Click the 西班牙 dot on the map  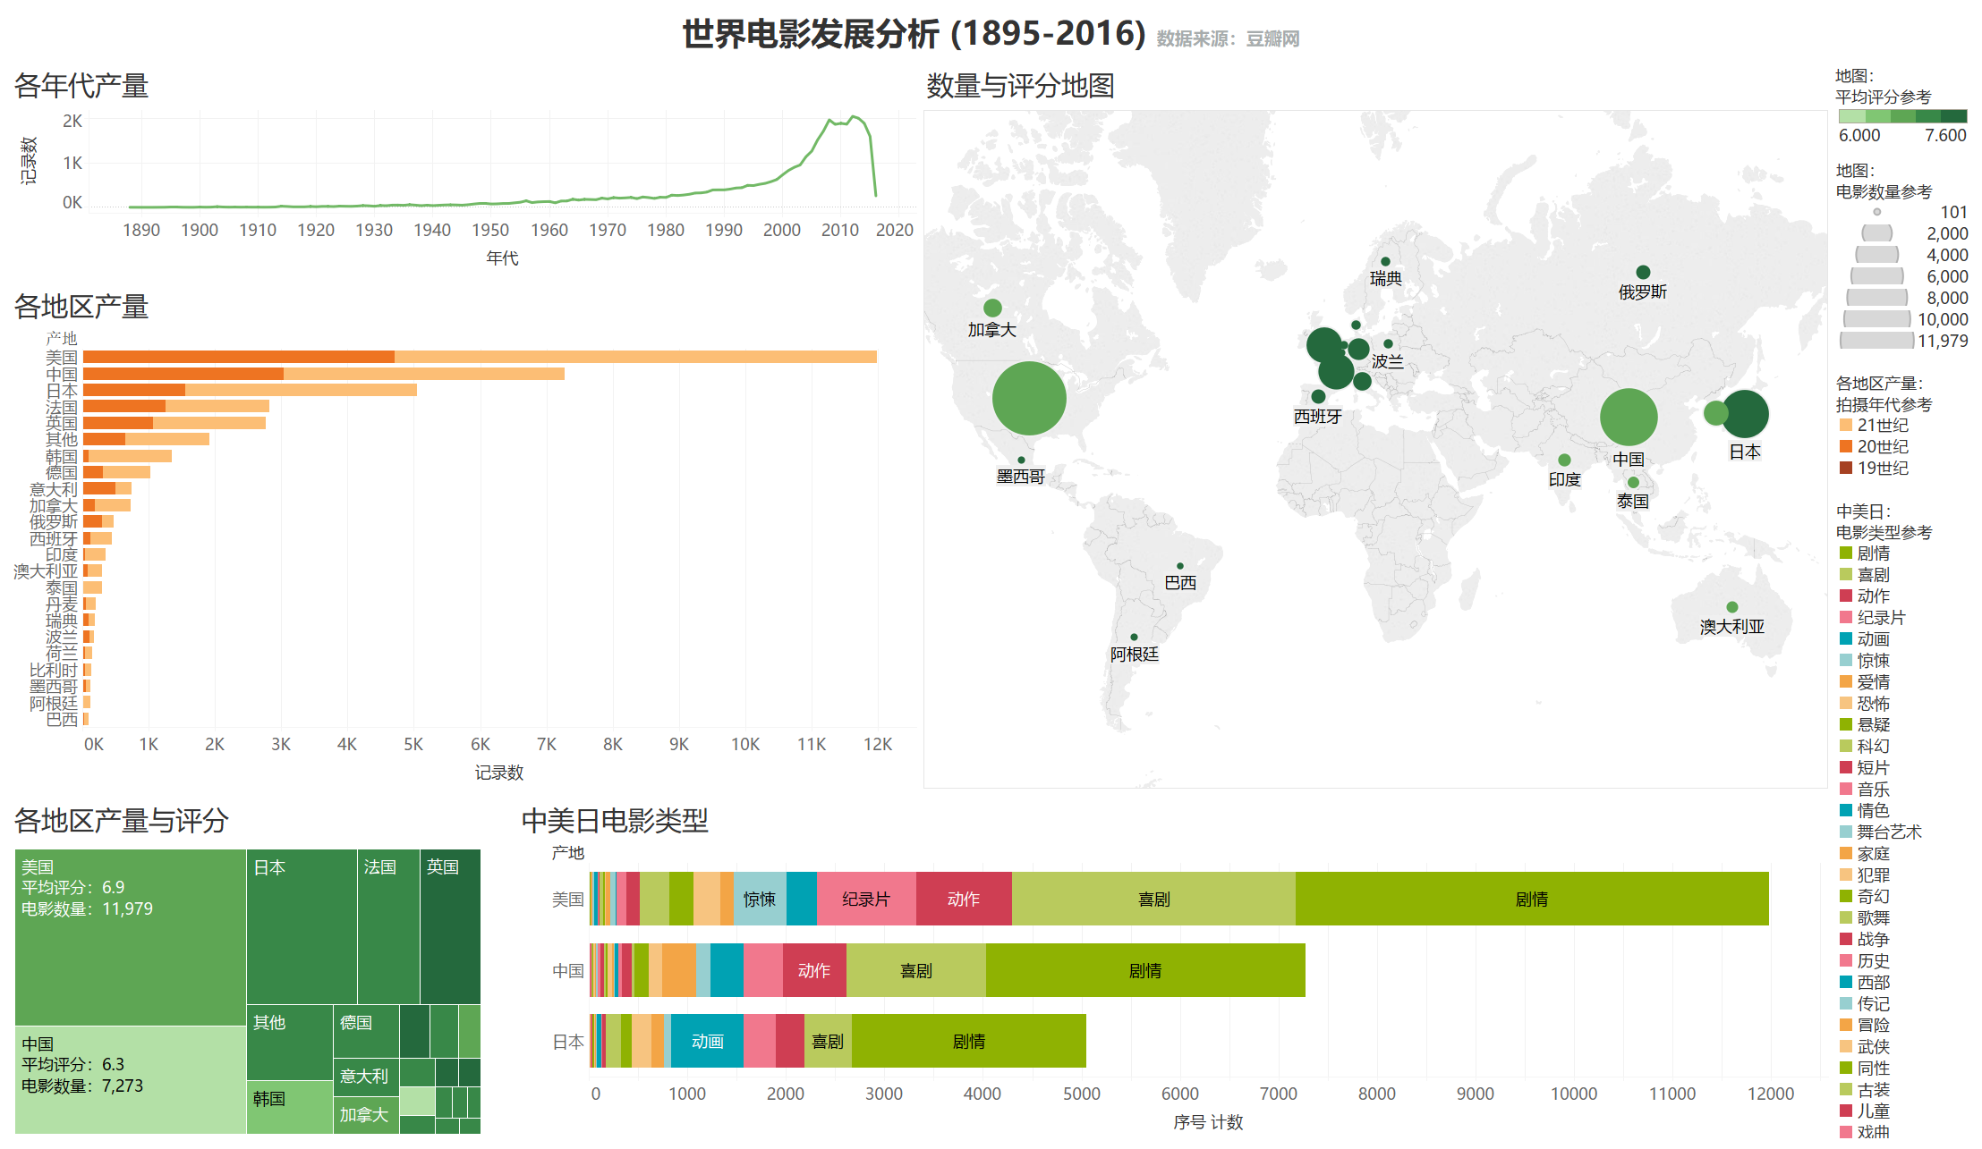1318,396
